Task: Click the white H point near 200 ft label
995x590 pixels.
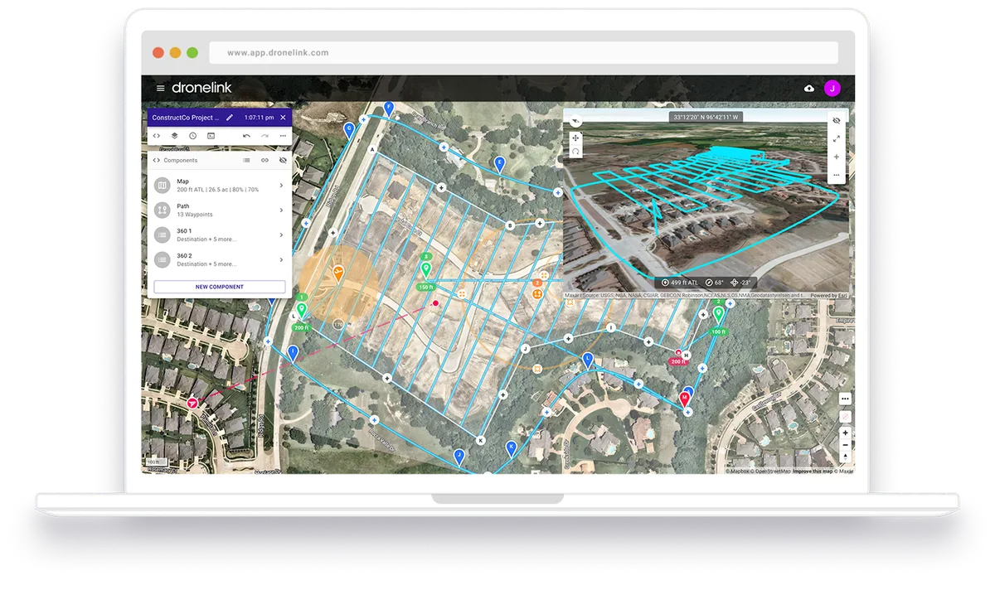Action: pos(687,355)
